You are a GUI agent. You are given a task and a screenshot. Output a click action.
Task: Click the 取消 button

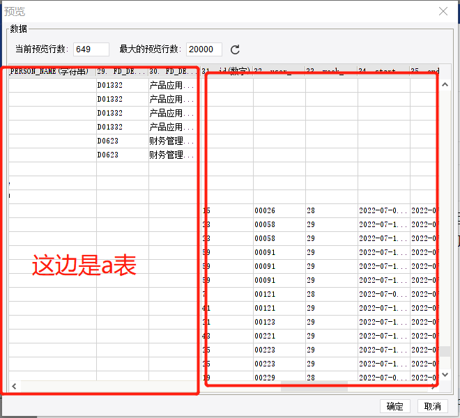(432, 406)
